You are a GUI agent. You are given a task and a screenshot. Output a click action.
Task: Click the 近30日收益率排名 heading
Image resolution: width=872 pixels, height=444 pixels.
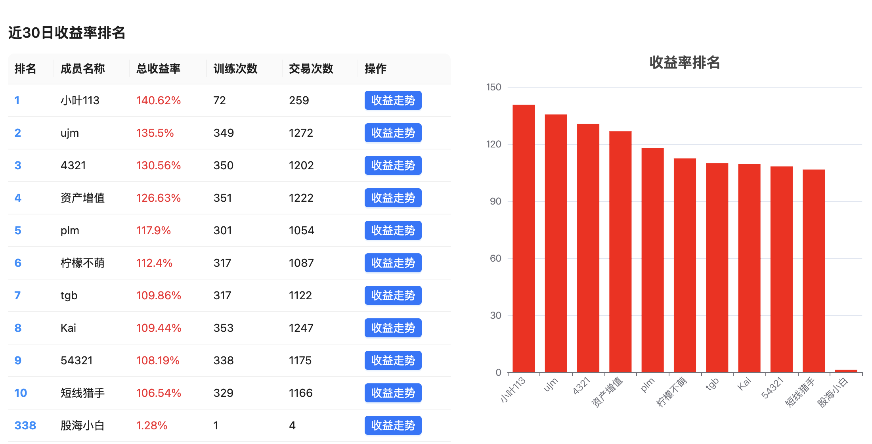coord(67,33)
